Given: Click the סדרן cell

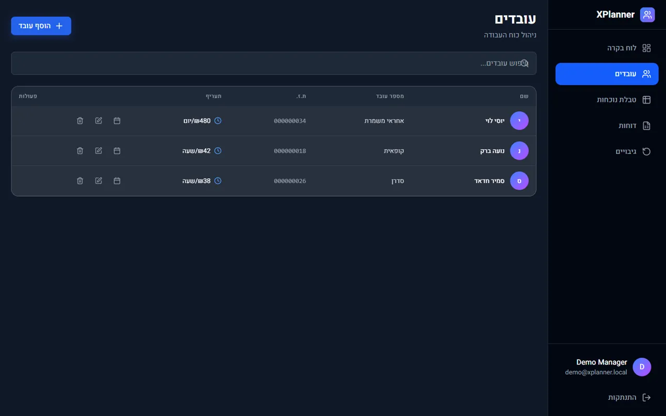Looking at the screenshot, I should [x=398, y=181].
